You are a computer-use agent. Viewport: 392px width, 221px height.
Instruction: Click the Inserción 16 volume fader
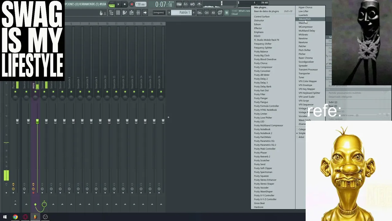(x=163, y=122)
